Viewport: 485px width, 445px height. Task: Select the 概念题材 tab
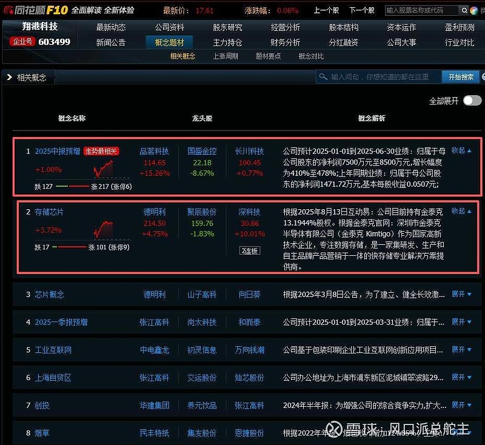(169, 42)
